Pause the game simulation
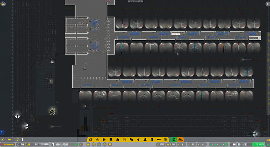270x147 pixels. pyautogui.click(x=2, y=145)
